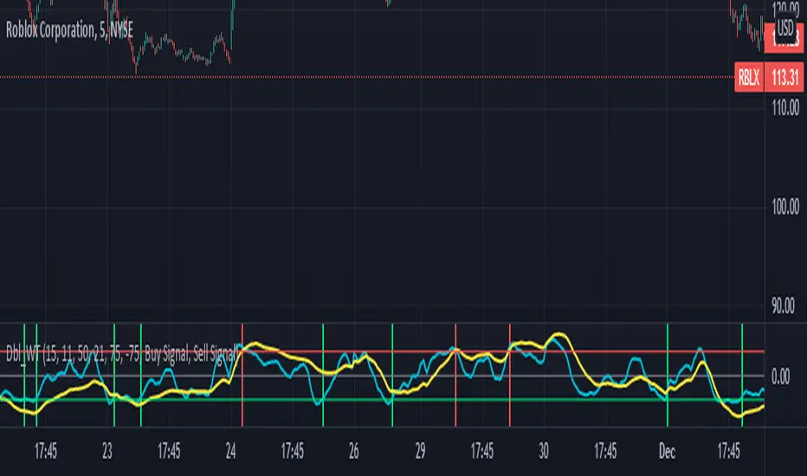Click the 26 date label on time axis
807x476 pixels.
click(x=353, y=451)
